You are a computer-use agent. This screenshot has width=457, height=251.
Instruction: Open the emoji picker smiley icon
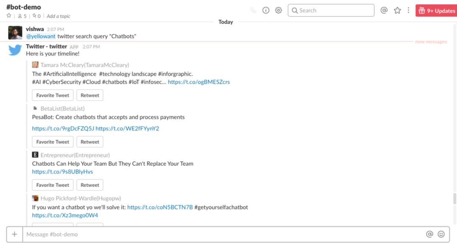pyautogui.click(x=441, y=234)
